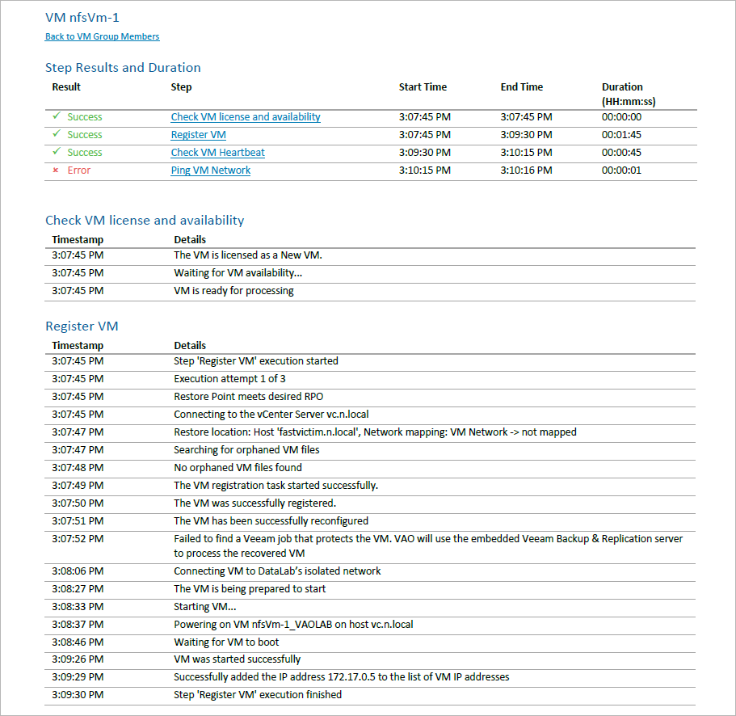Select 'Waiting for VM availability...' detail

[x=238, y=273]
